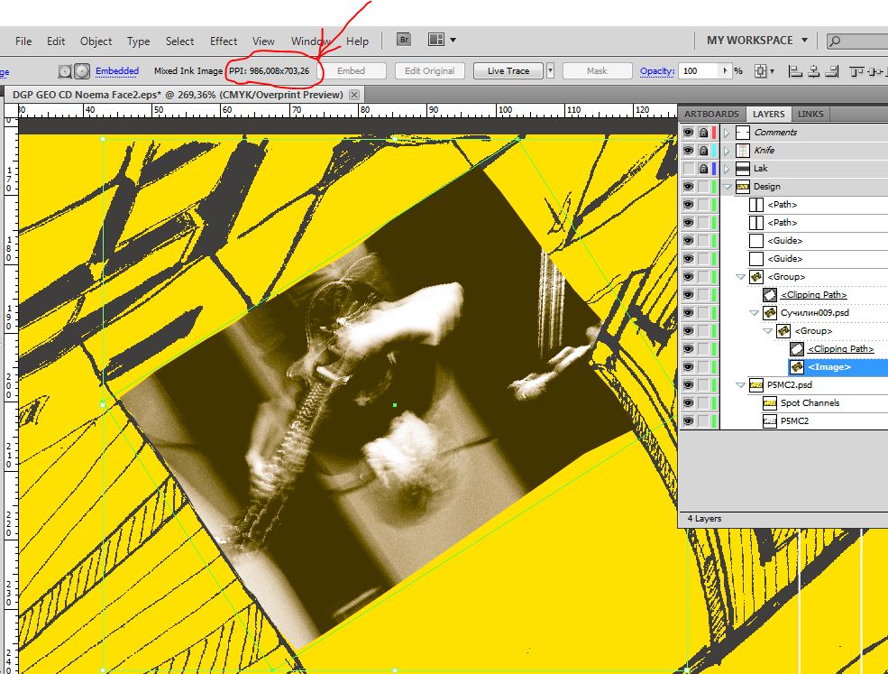Hide the Сучилин009.psd sublayer
This screenshot has height=674, width=888.
point(688,313)
